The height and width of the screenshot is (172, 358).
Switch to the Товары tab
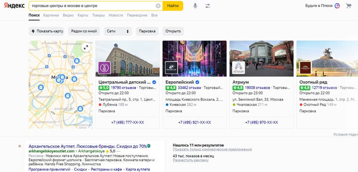tap(98, 15)
